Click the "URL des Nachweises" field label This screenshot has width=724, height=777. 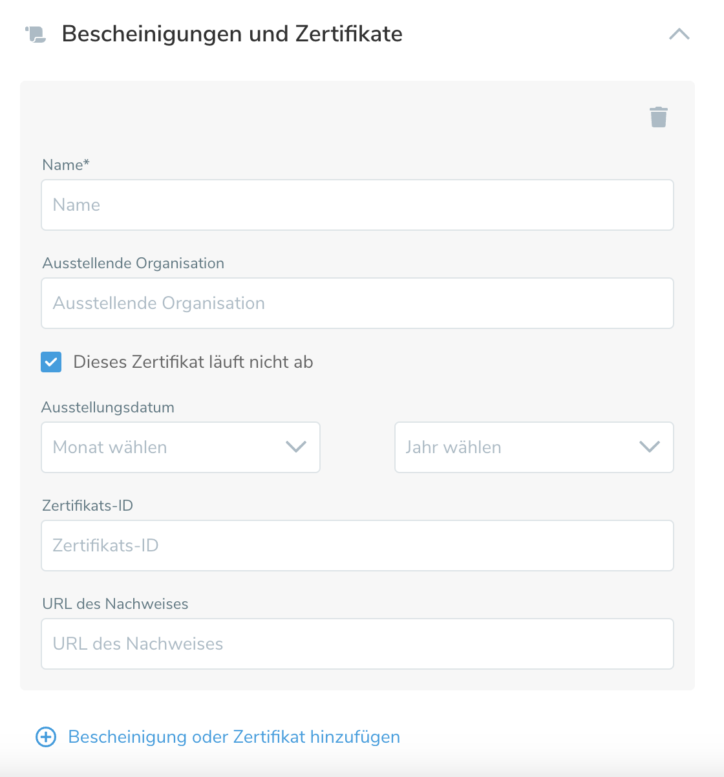click(x=116, y=604)
